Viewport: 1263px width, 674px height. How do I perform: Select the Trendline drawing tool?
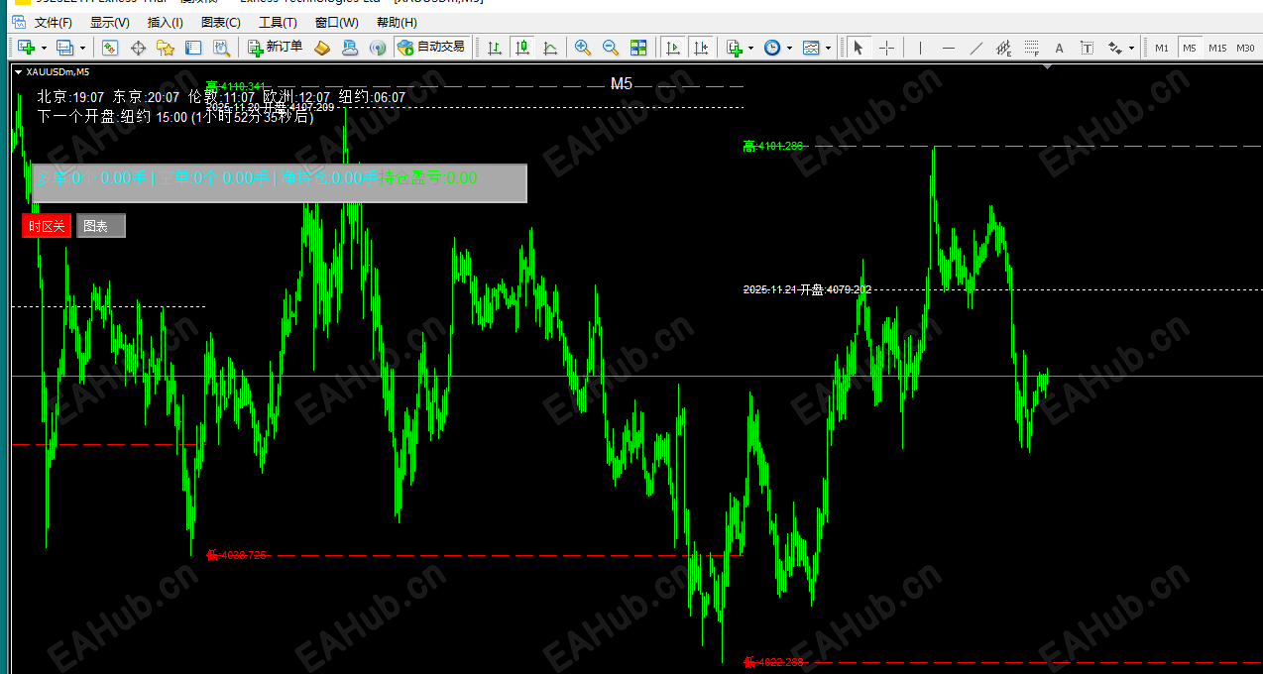pos(976,47)
